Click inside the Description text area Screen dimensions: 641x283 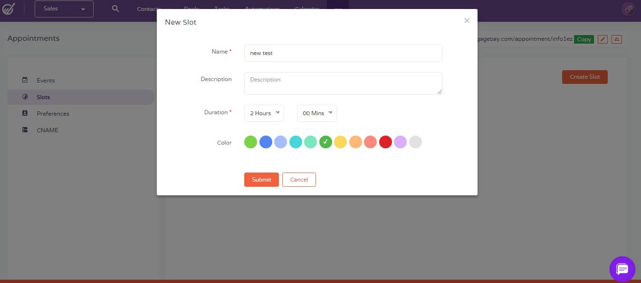coord(343,82)
